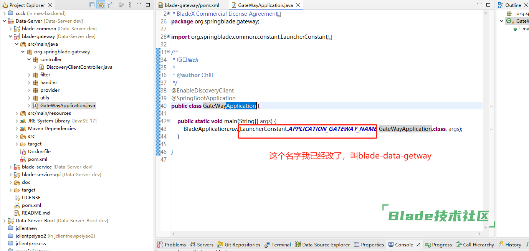The height and width of the screenshot is (251, 529).
Task: Expand the folded import section on line 28
Action: pyautogui.click(x=169, y=37)
